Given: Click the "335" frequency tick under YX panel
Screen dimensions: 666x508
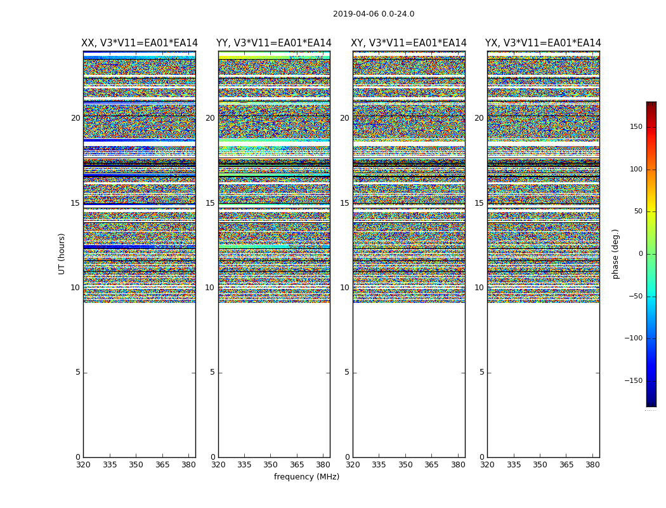Looking at the screenshot, I should click(x=514, y=465).
